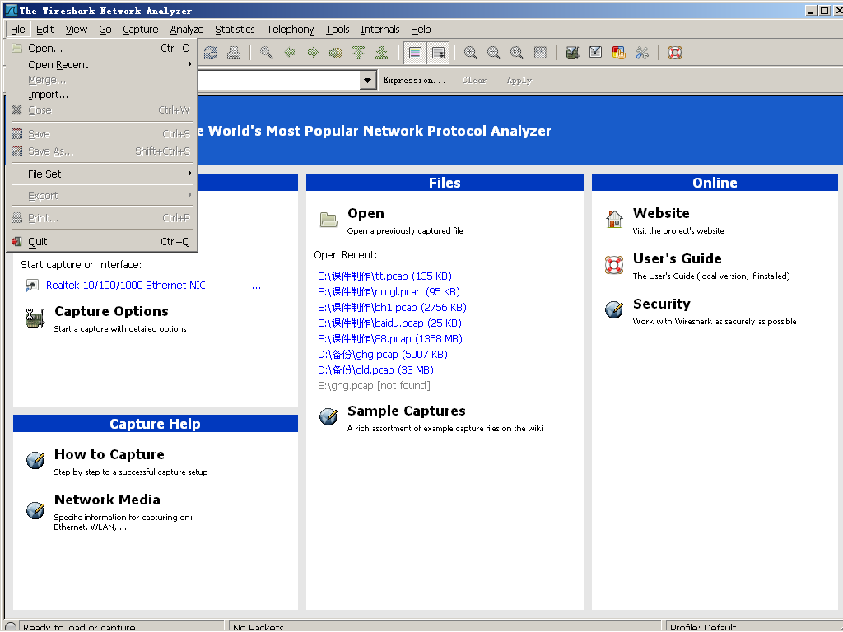Click the Go to Packet toolbar icon

[336, 53]
